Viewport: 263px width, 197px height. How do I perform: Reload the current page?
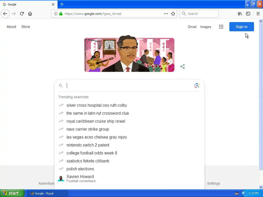(22, 14)
